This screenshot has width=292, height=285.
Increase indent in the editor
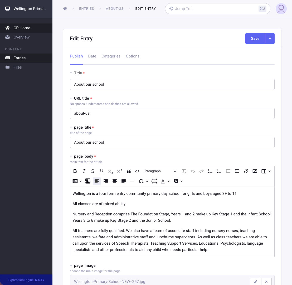pos(237,171)
